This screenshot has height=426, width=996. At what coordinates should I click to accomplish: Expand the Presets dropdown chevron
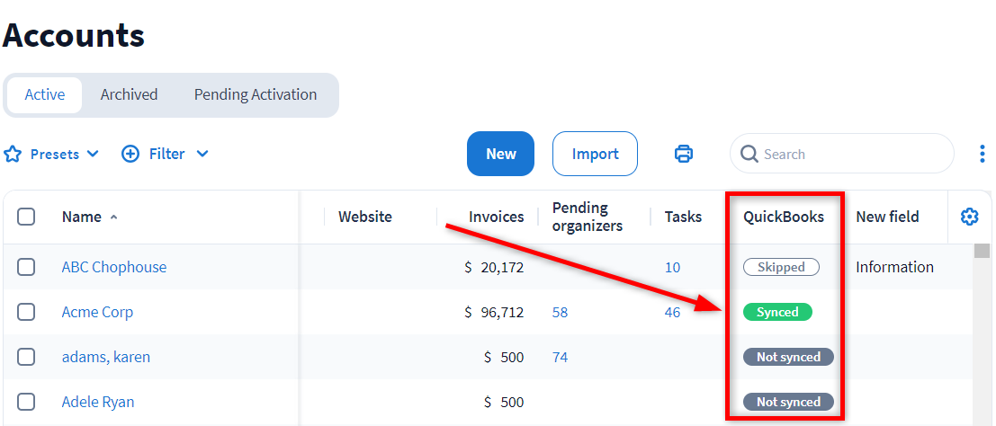click(93, 155)
